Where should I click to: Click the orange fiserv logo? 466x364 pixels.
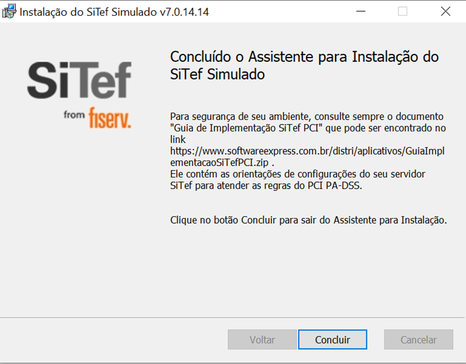tap(109, 118)
